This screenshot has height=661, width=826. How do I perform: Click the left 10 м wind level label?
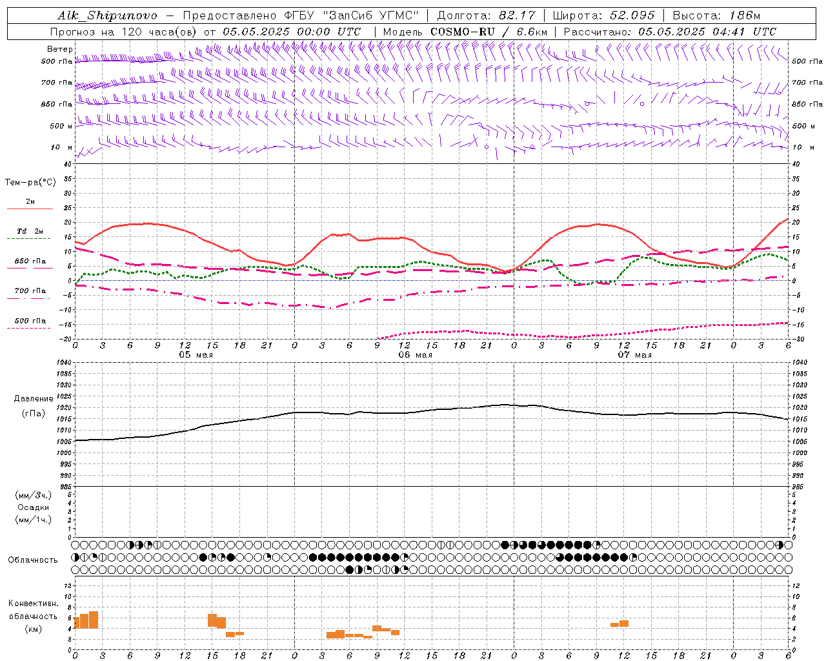[61, 147]
